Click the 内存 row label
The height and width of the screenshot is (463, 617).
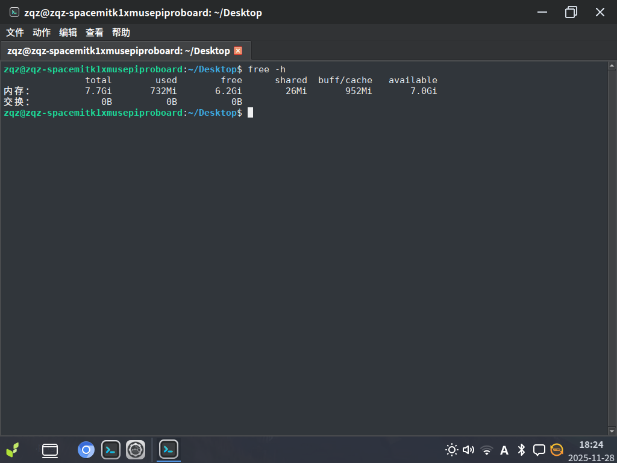tap(16, 91)
